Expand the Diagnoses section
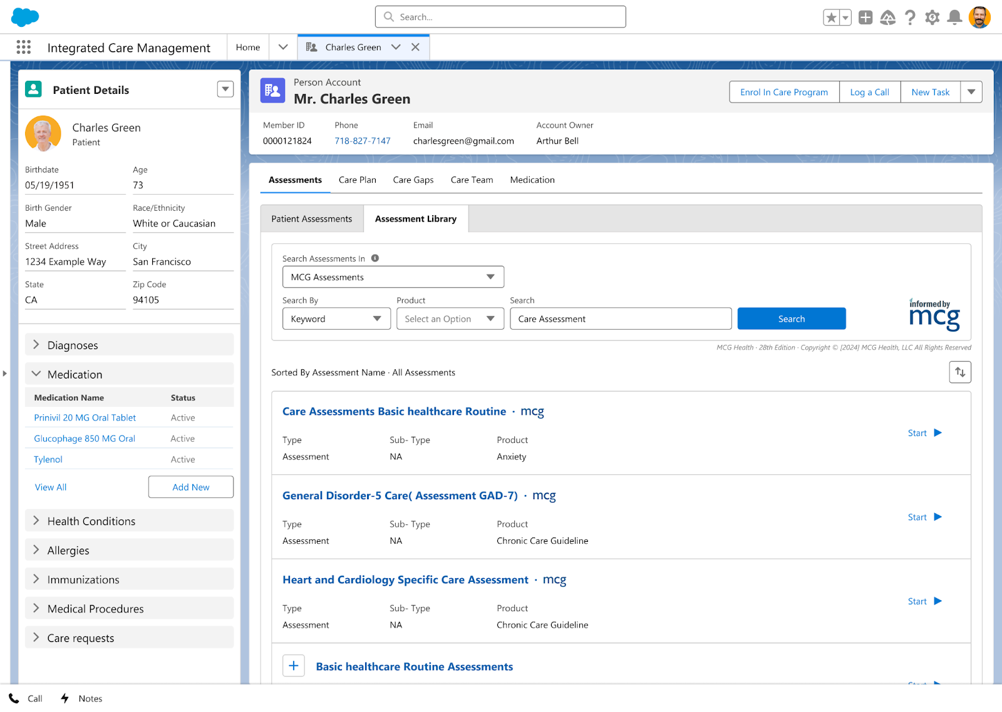The width and height of the screenshot is (1002, 712). pyautogui.click(x=129, y=345)
